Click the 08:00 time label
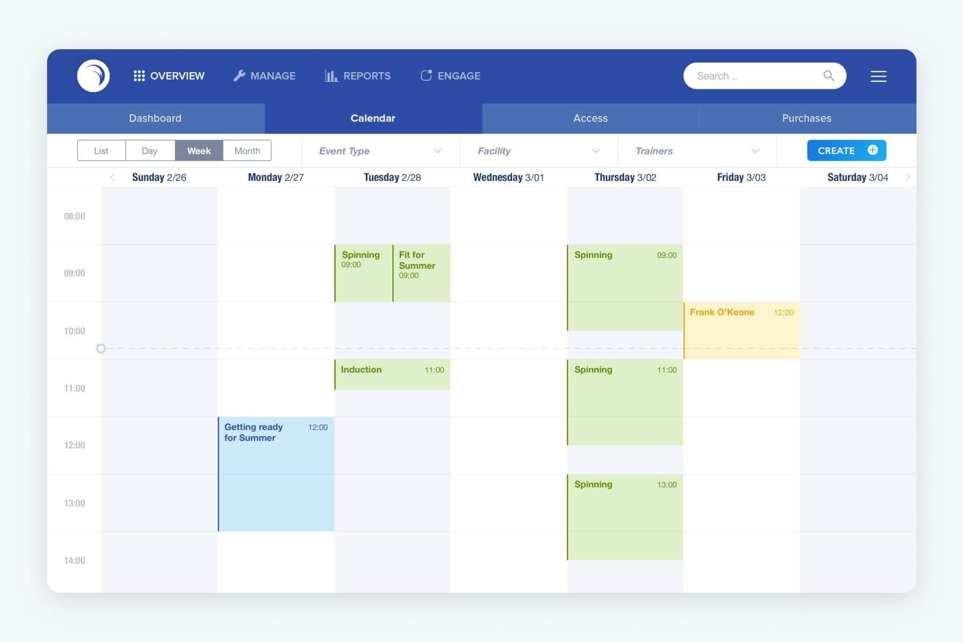Screen dimensions: 963x642 (x=74, y=216)
